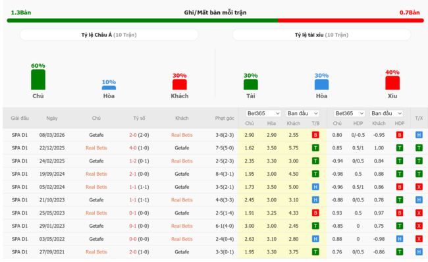Screen dimensions: 428x262
Task: Click the red B HDP badge in 08/03/2026 row
Action: pyautogui.click(x=400, y=135)
